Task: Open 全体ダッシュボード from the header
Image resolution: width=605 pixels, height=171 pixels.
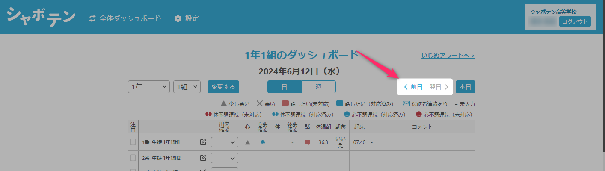Action: tap(130, 18)
